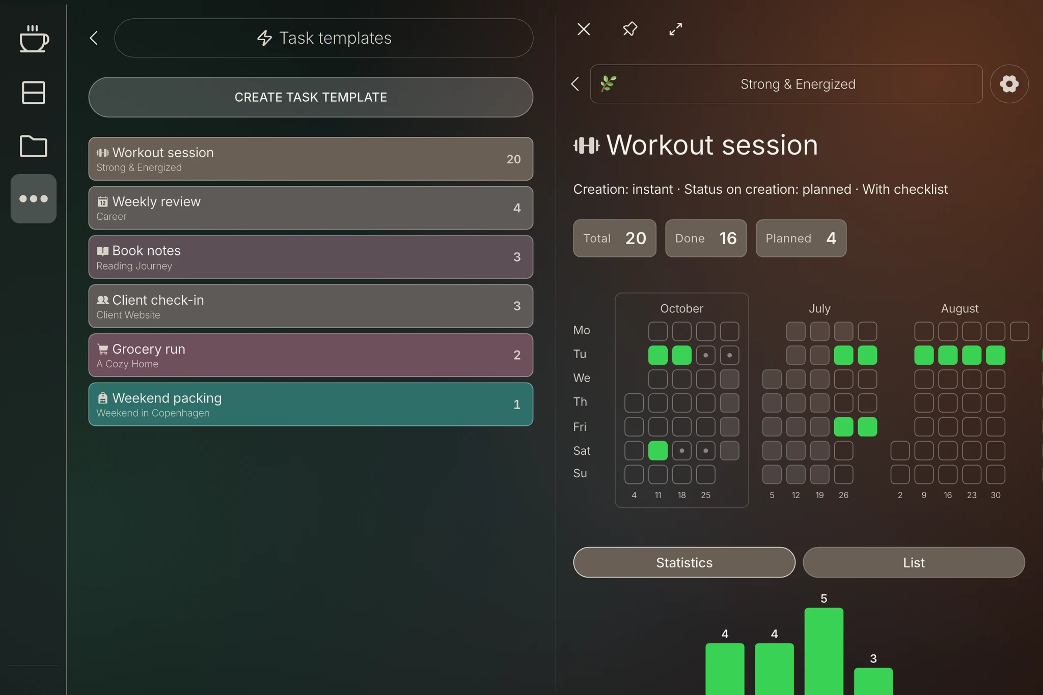
Task: Click the shortest statistics bar labeled 3
Action: pyautogui.click(x=873, y=681)
